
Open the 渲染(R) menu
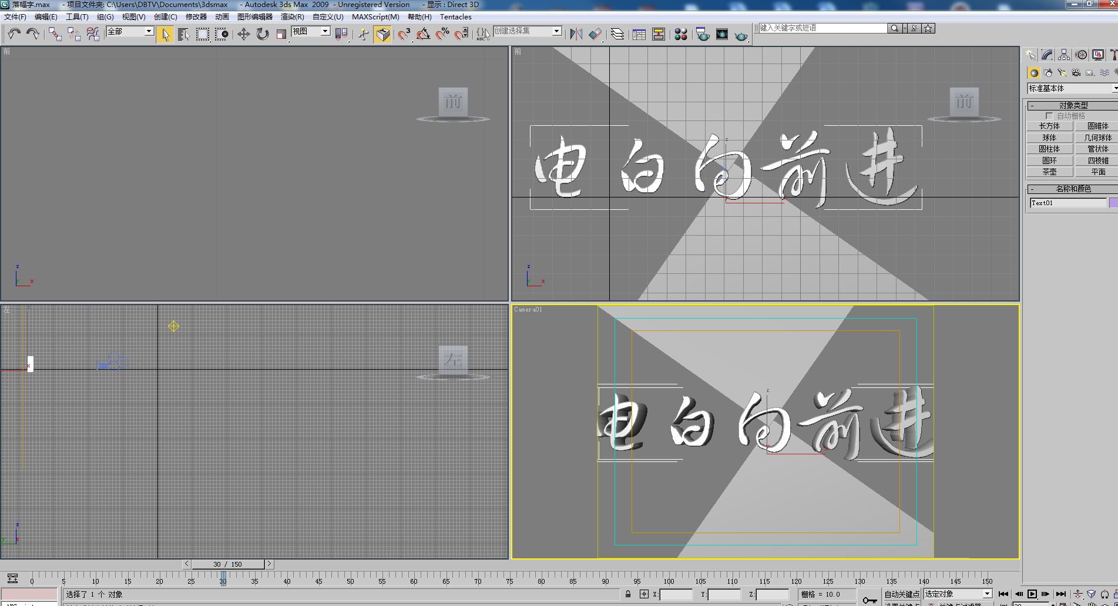pos(292,17)
